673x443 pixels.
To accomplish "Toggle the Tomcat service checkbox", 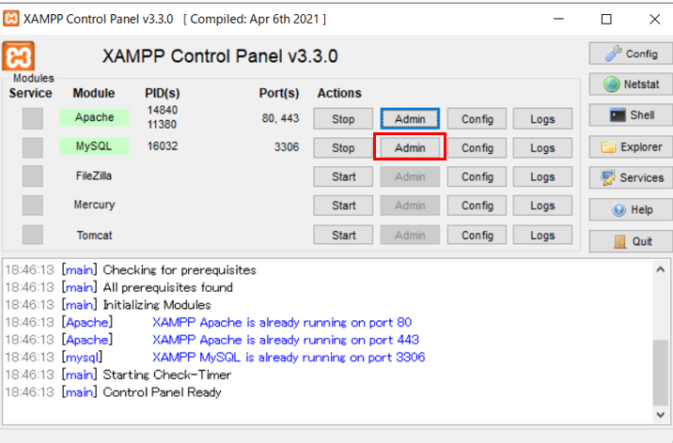I will 33,235.
